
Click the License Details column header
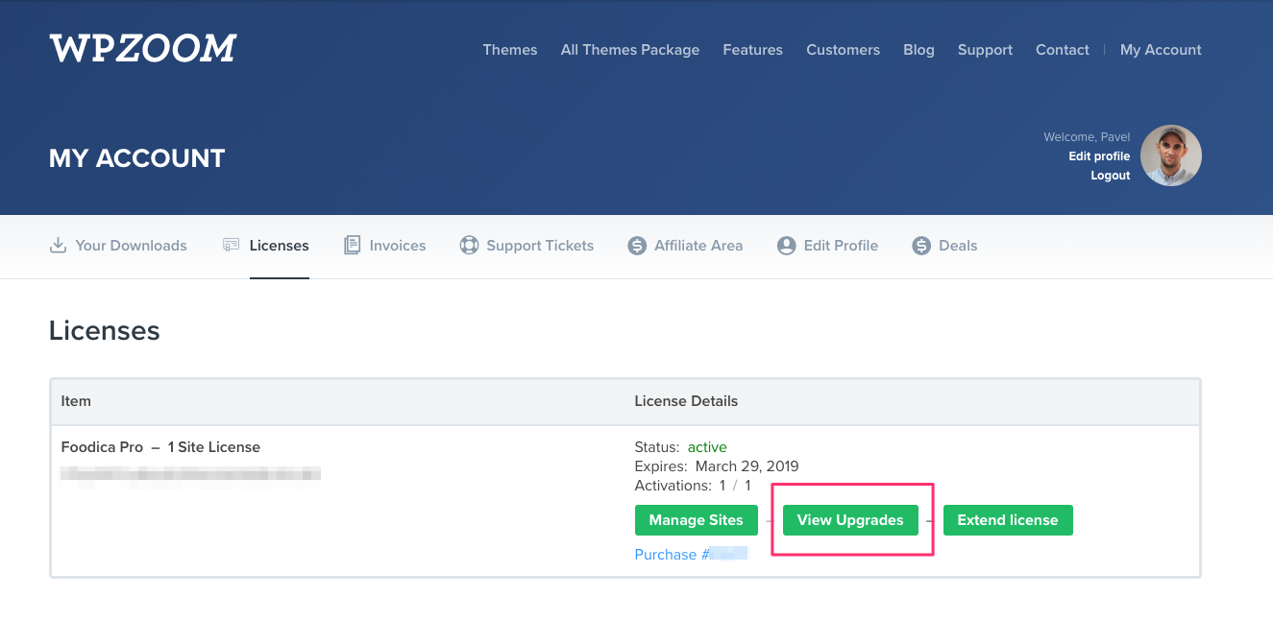[686, 401]
